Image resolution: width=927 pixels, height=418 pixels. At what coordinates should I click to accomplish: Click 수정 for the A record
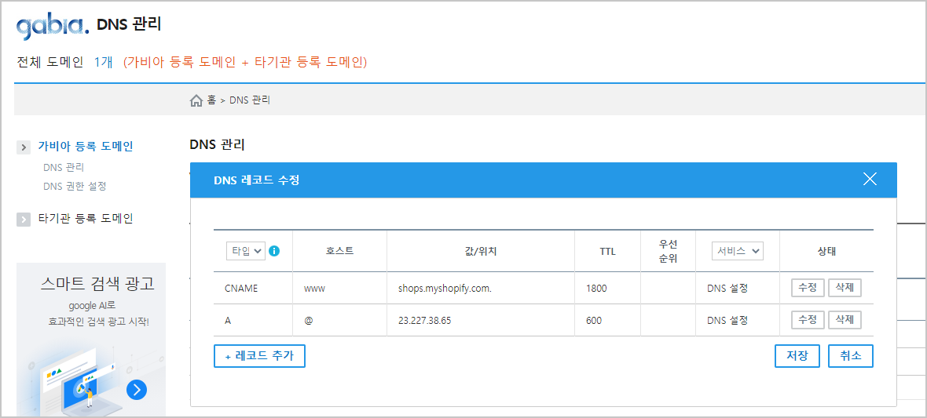coord(808,320)
